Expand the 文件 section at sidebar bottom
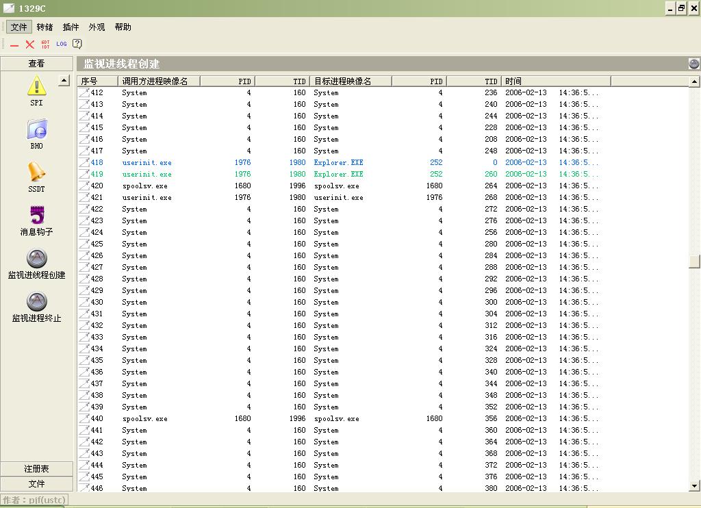Viewport: 701px width, 508px height. pos(36,484)
